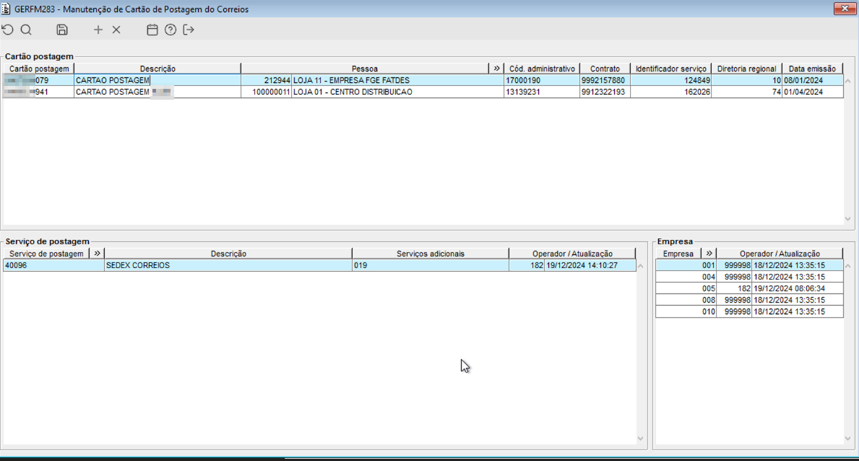Add a new record with plus icon
The width and height of the screenshot is (859, 461).
point(98,30)
